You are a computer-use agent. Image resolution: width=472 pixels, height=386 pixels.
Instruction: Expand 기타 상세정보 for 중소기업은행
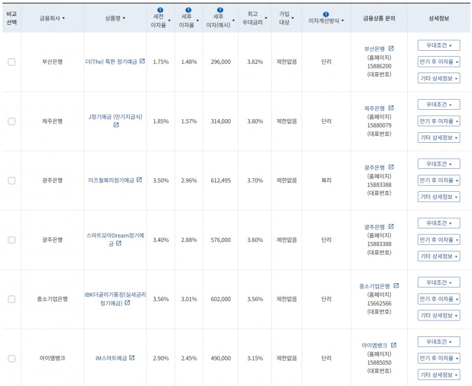point(438,316)
